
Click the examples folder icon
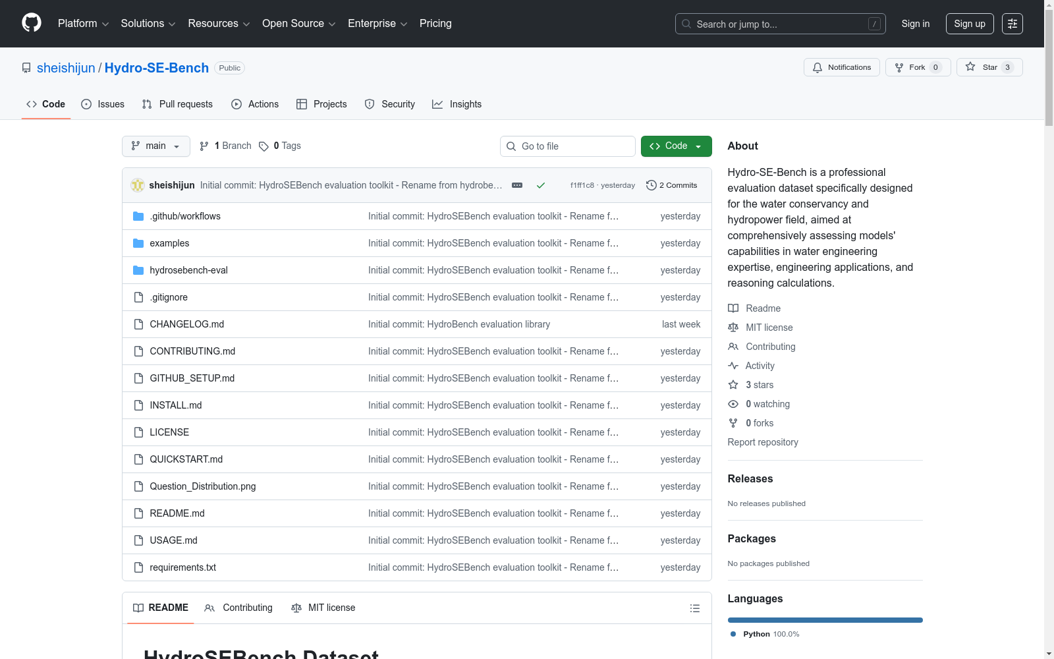point(138,243)
